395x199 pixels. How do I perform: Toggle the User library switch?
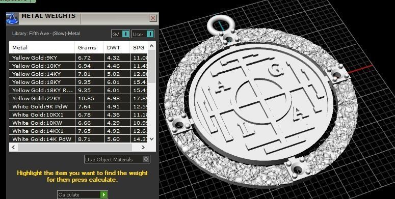point(143,34)
